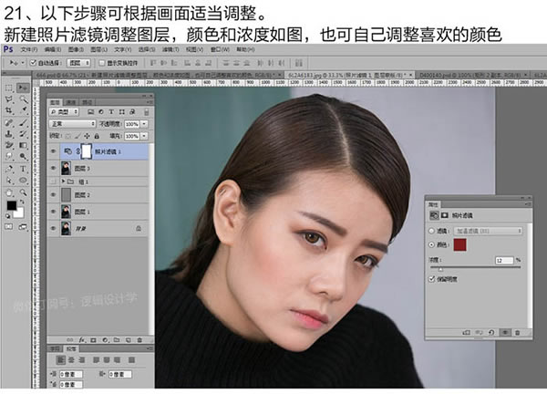Select the Healing Brush tool
Image resolution: width=547 pixels, height=394 pixels.
pos(9,122)
